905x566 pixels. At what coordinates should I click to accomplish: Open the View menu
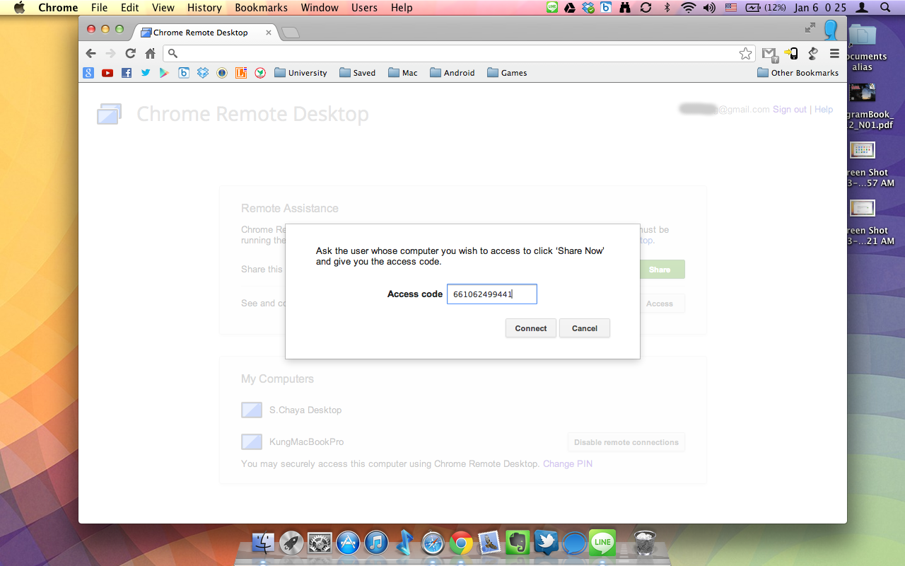click(x=163, y=7)
